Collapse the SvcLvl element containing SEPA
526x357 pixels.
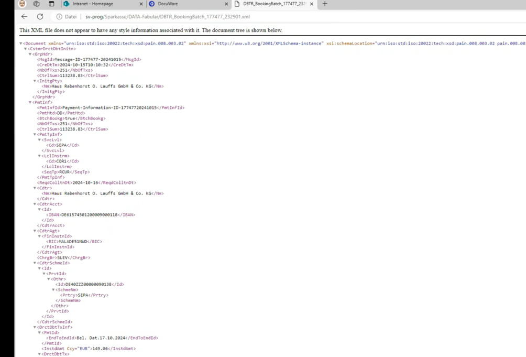pyautogui.click(x=39, y=139)
